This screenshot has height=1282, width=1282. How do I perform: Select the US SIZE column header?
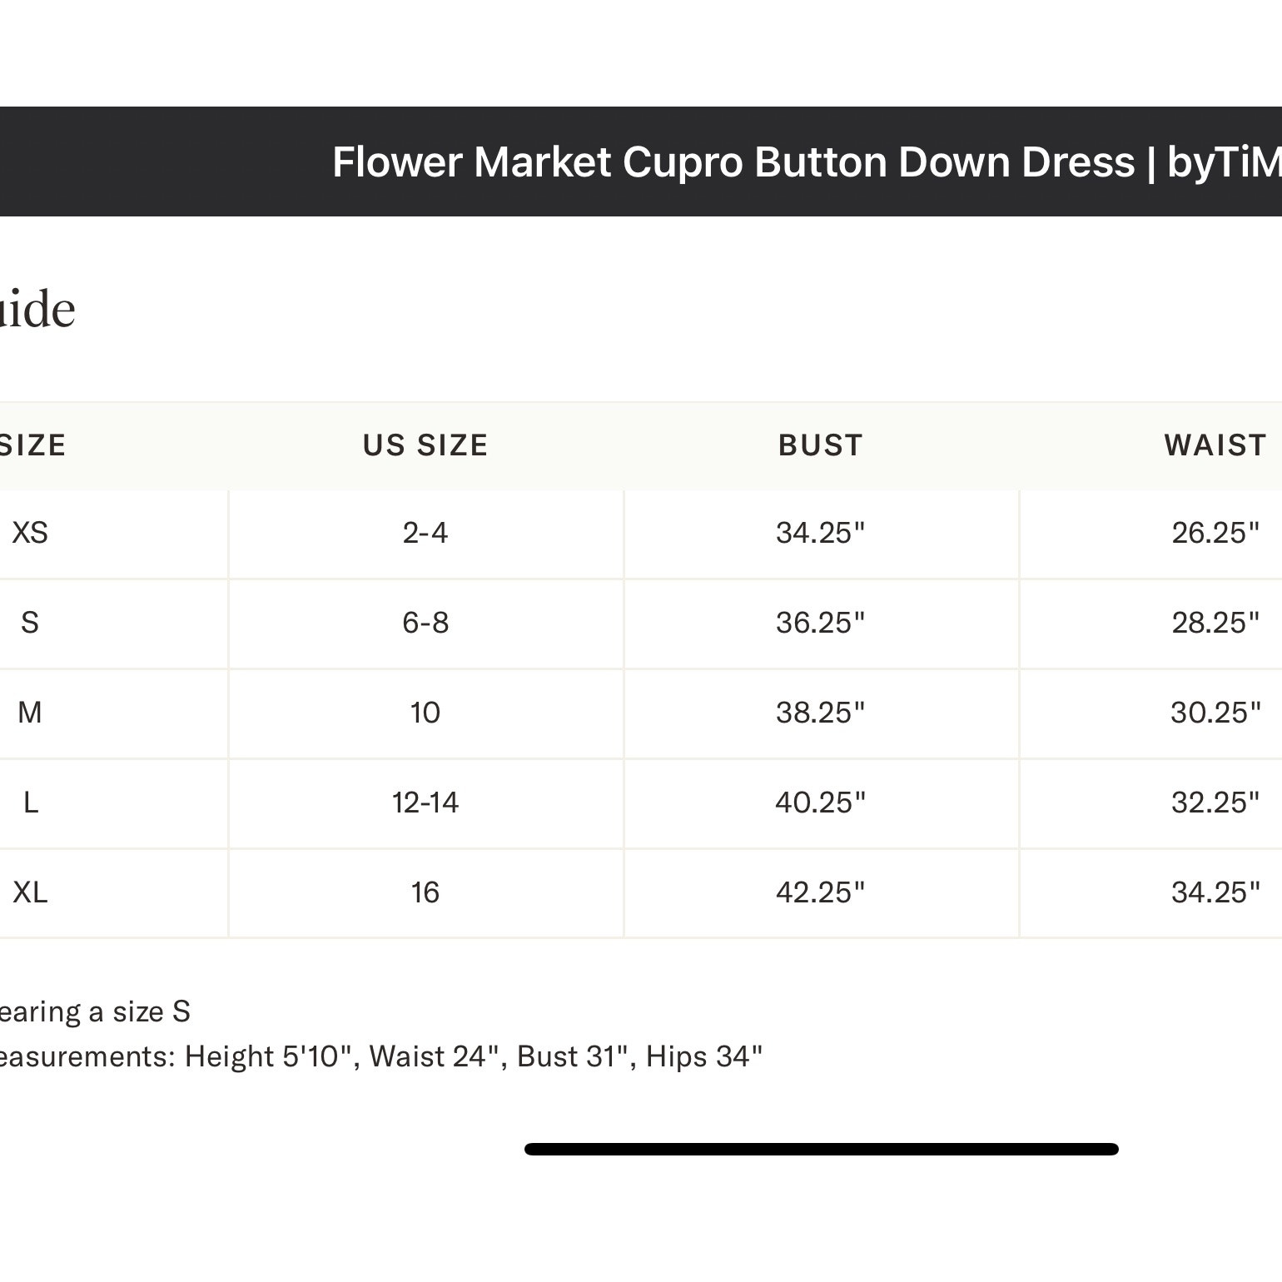(425, 445)
